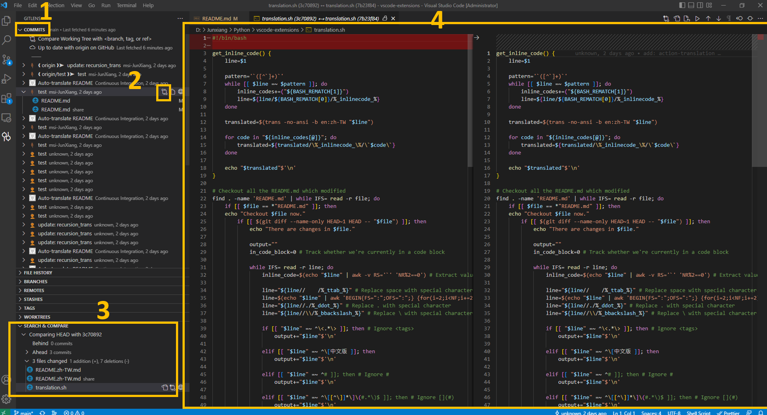Image resolution: width=767 pixels, height=415 pixels.
Task: Click Shell Script language mode
Action: [x=699, y=412]
